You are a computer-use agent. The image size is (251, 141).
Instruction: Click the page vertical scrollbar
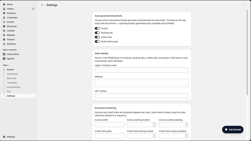pos(247,53)
